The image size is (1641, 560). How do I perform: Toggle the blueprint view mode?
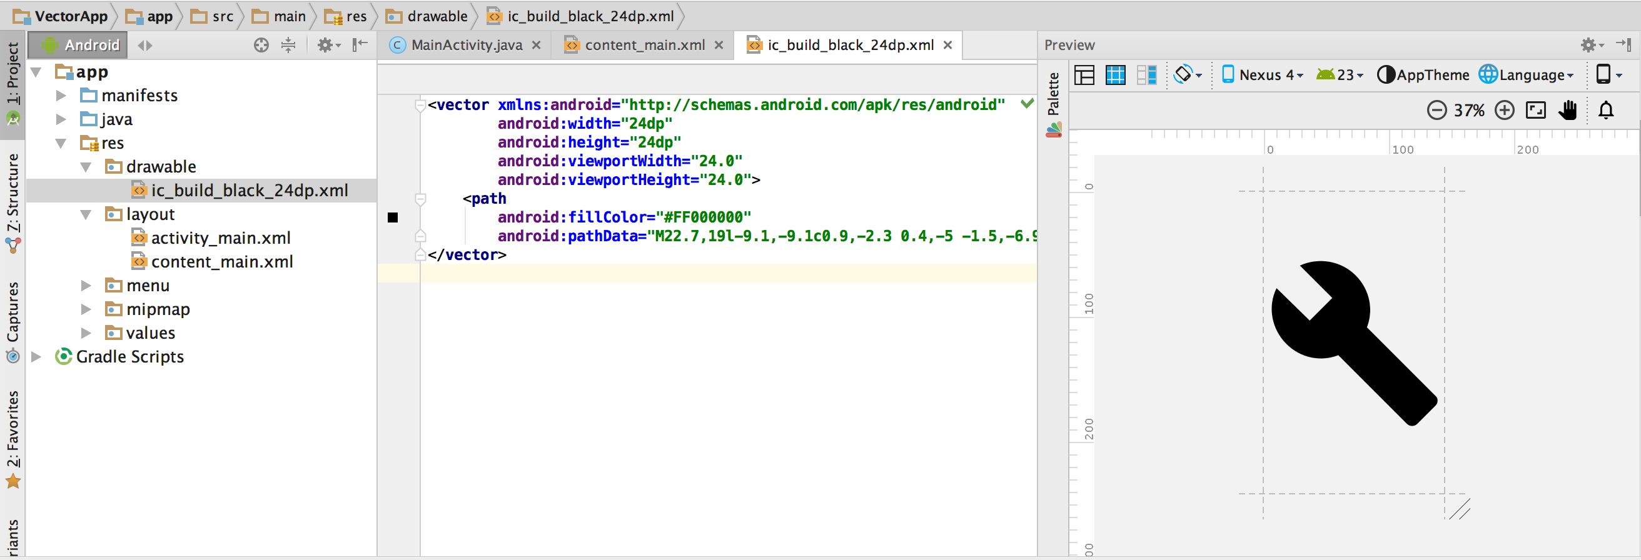point(1116,75)
